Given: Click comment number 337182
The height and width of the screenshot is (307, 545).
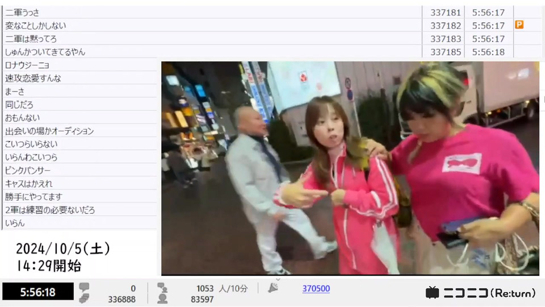Looking at the screenshot, I should [x=446, y=26].
